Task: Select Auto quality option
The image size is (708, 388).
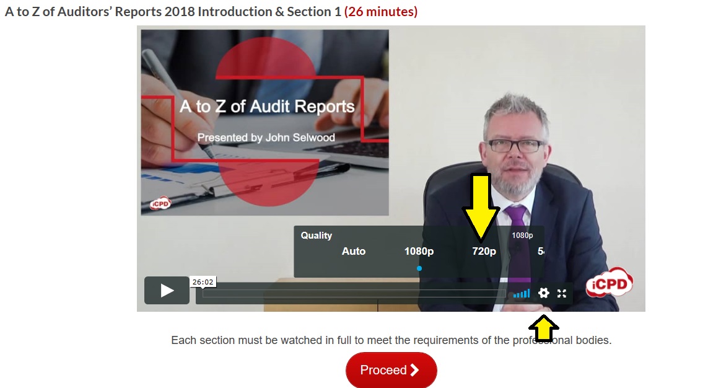Action: (354, 251)
